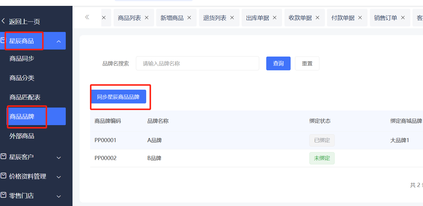Expand the 零售门店 menu chevron

tap(59, 196)
